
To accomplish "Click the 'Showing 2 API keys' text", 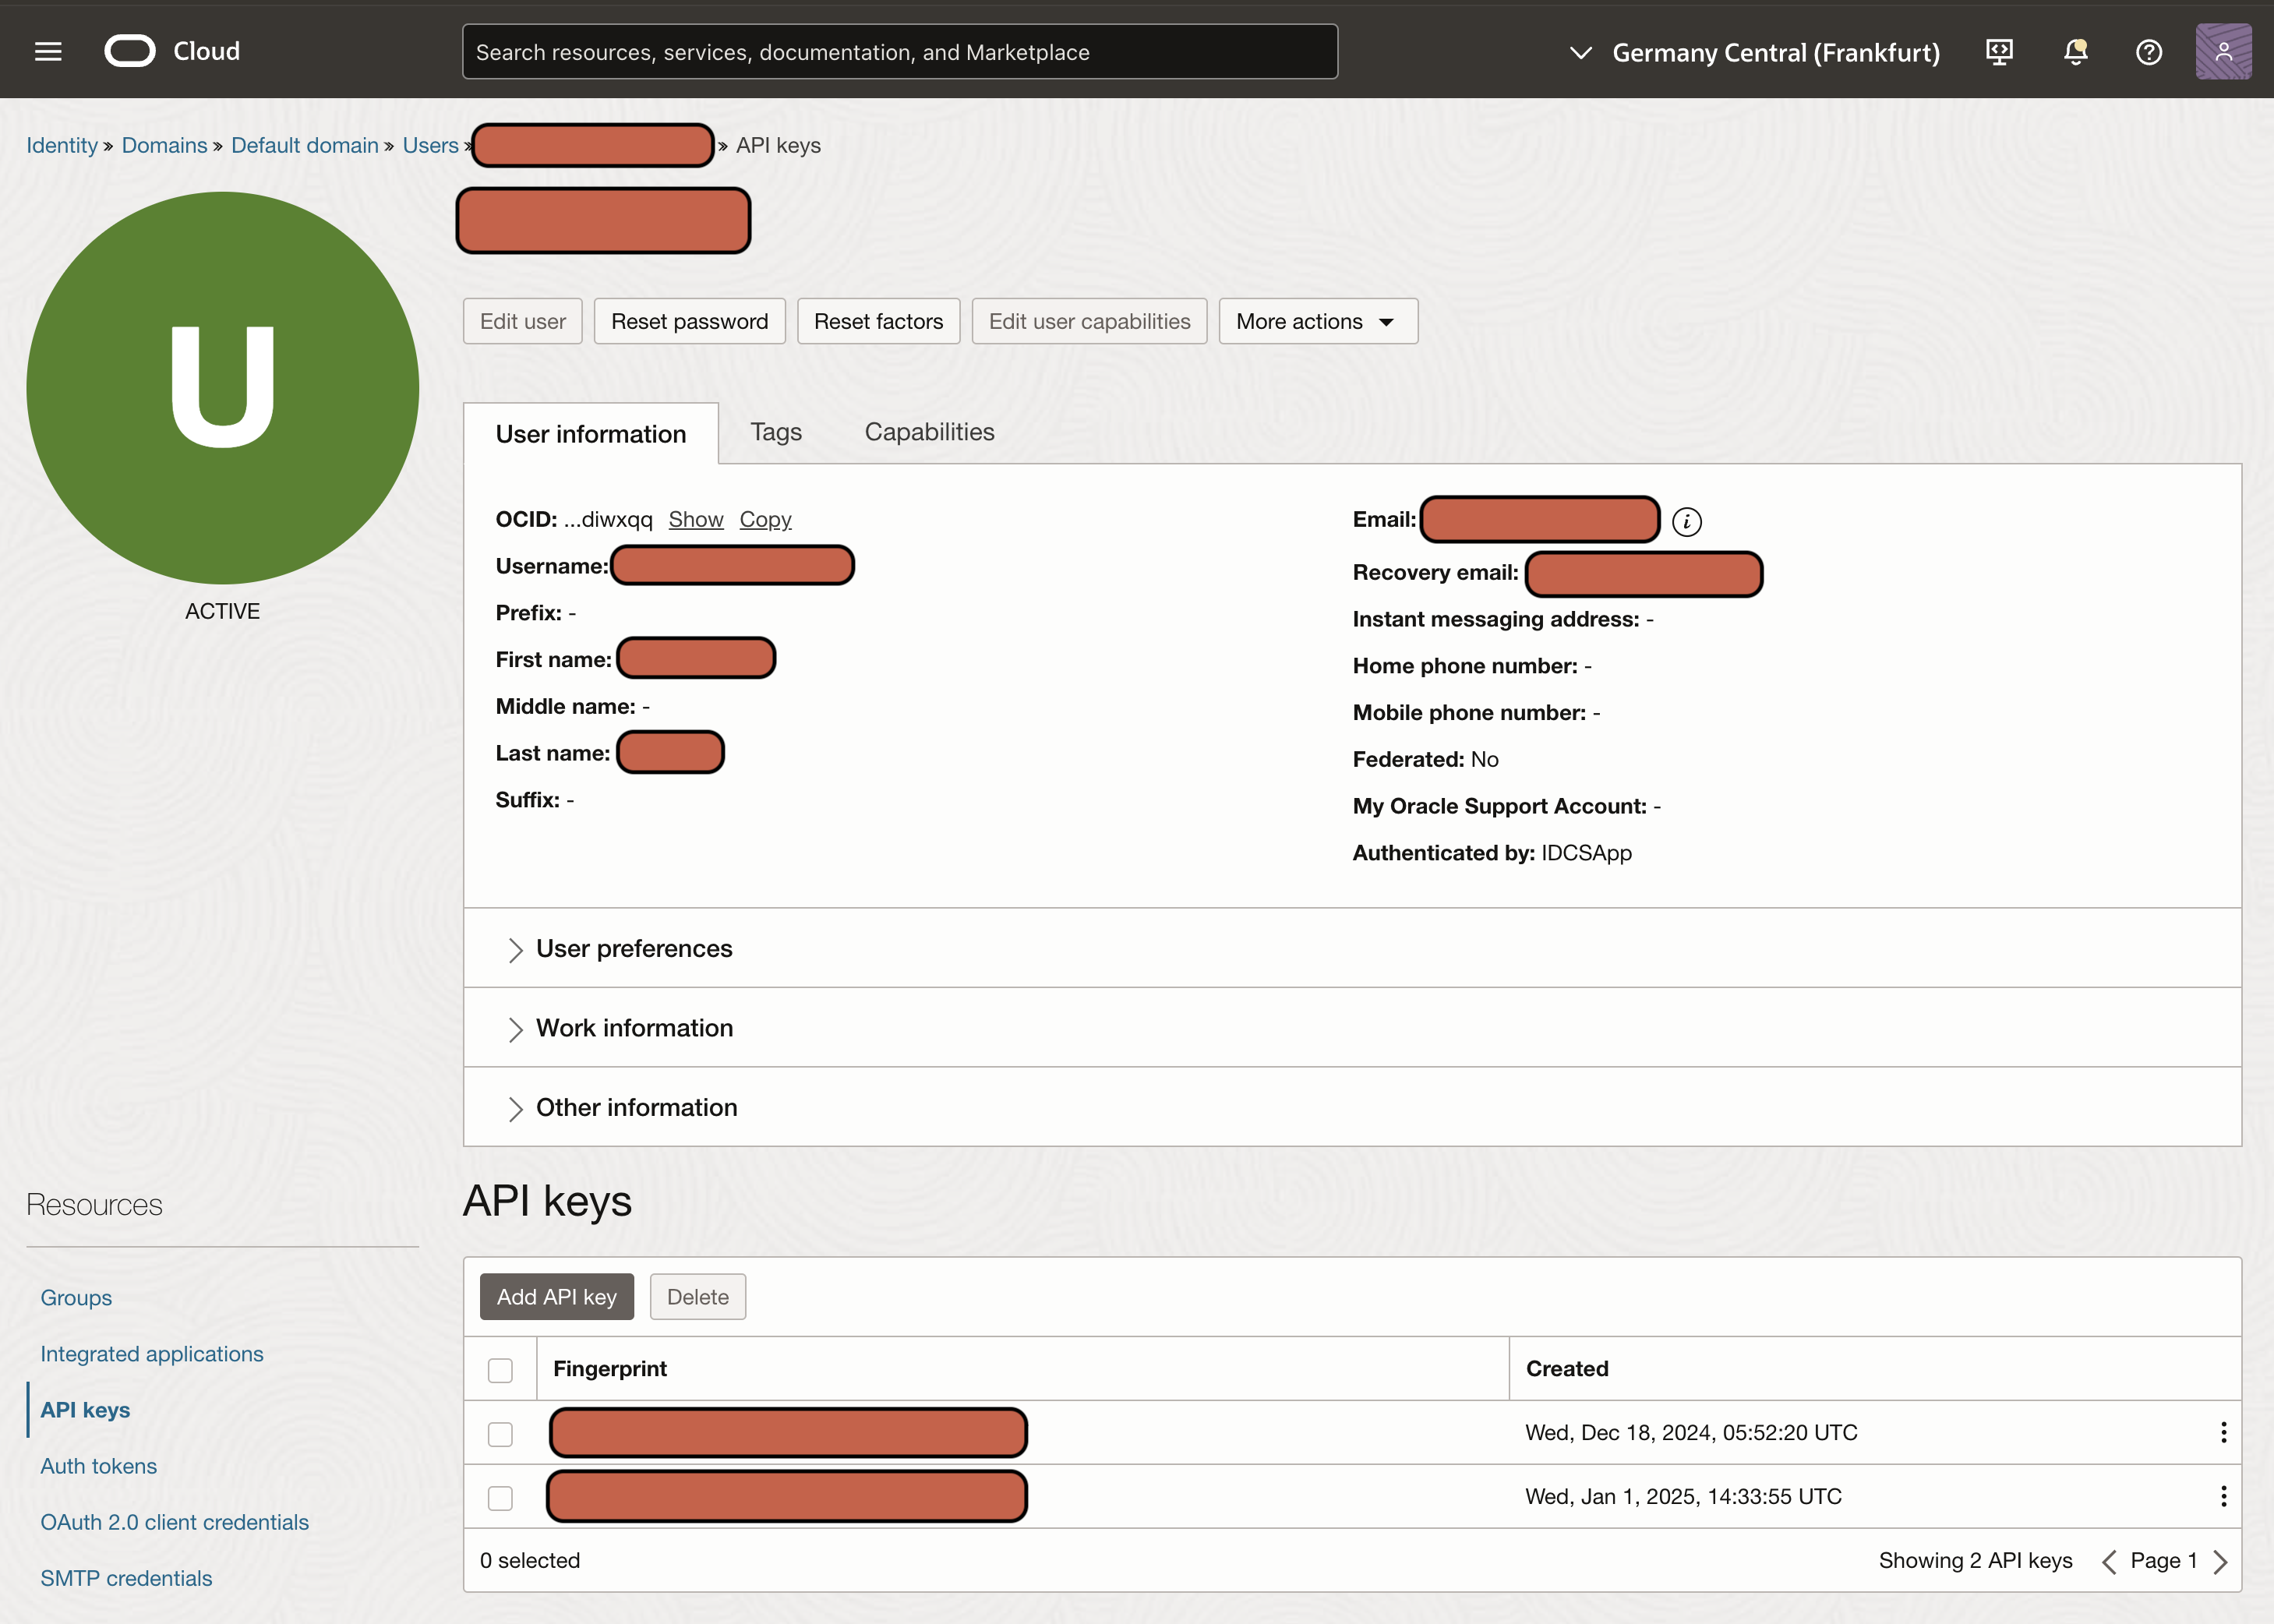I will coord(1975,1561).
